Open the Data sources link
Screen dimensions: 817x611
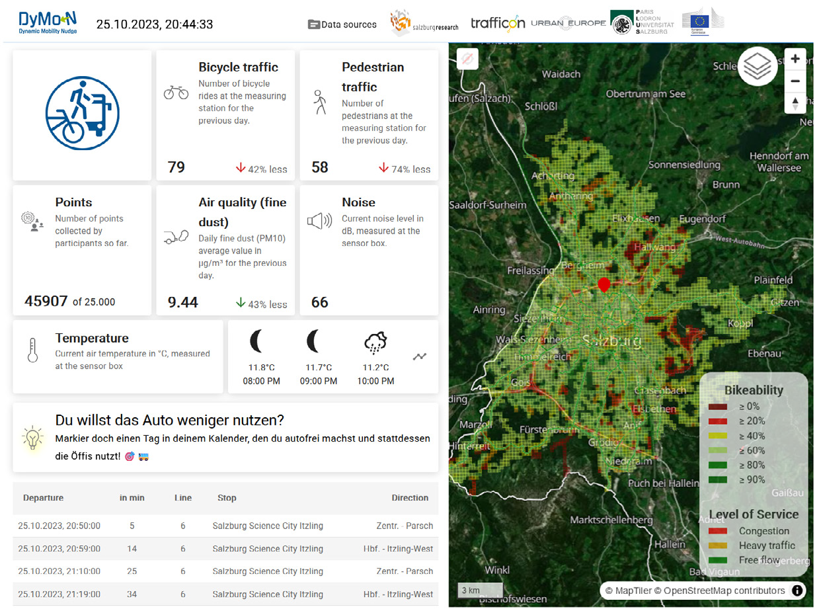pos(342,24)
